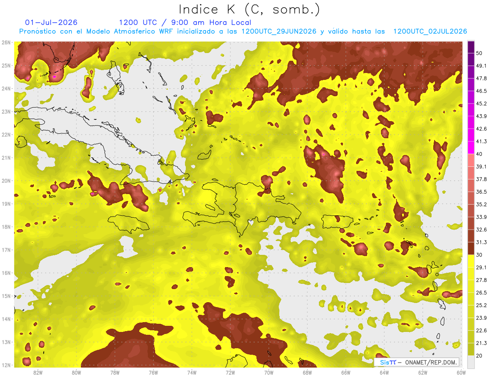The height and width of the screenshot is (378, 490).
Task: Click the chart title 'Indice K (C, somb.)'
Action: click(249, 9)
